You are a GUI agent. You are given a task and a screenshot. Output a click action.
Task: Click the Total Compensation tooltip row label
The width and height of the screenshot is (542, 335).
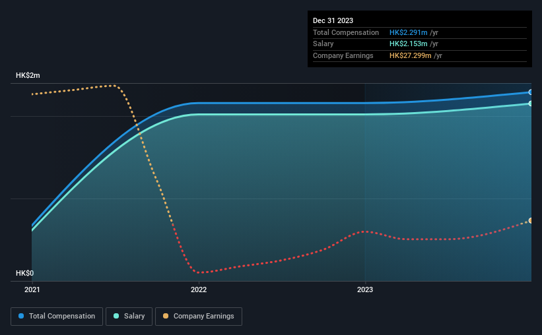(x=346, y=32)
